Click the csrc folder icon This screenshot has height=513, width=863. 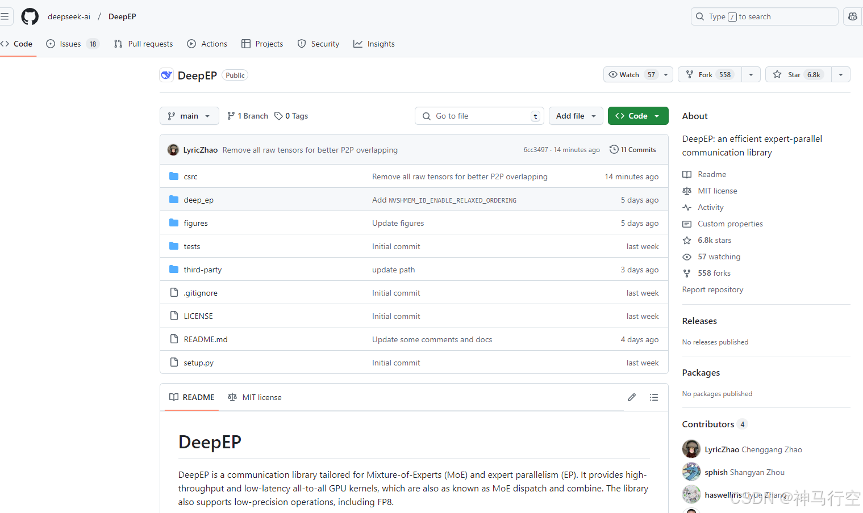[174, 176]
